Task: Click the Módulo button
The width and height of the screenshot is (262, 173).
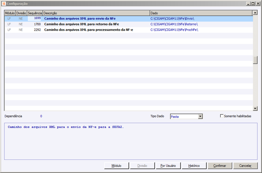Action: pos(117,166)
